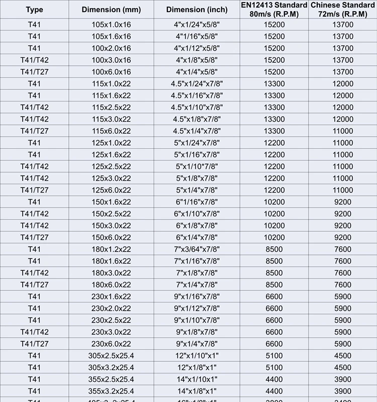
Task: Select the 9"x1/4"x7/8" inch cell
Action: (x=197, y=344)
